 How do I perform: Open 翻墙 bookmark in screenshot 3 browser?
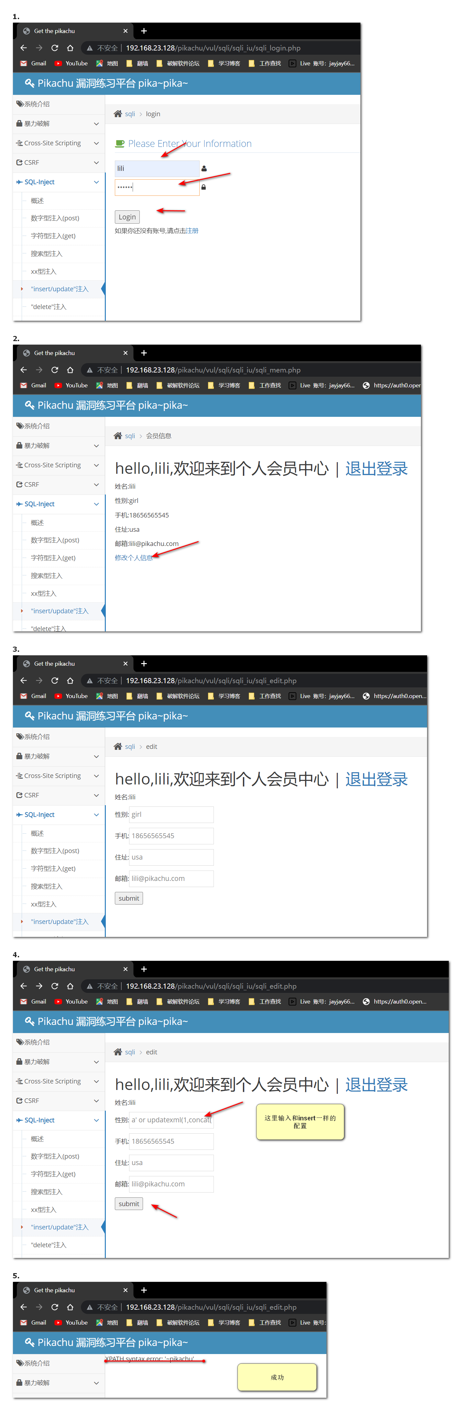point(137,696)
